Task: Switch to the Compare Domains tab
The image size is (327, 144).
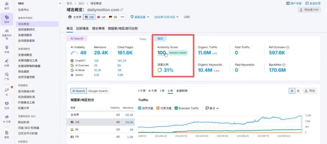Action: tap(82, 28)
